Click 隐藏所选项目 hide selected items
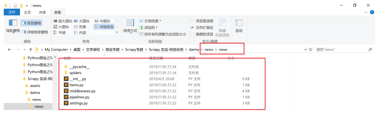380x117 pixels. point(222,28)
